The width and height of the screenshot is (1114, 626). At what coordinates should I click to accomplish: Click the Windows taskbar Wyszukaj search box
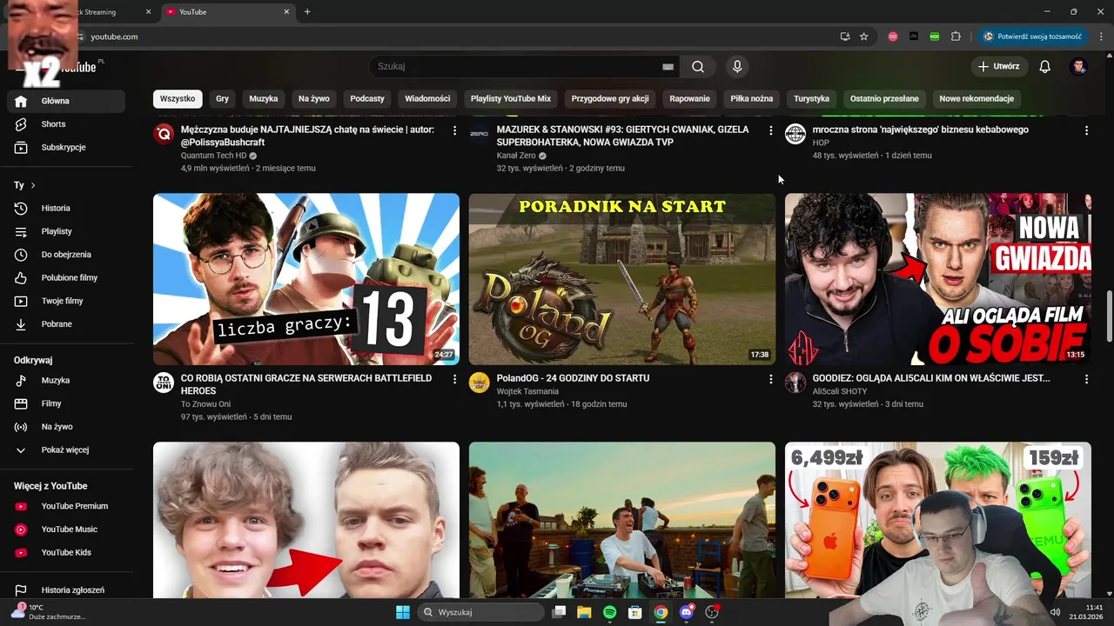(x=480, y=612)
